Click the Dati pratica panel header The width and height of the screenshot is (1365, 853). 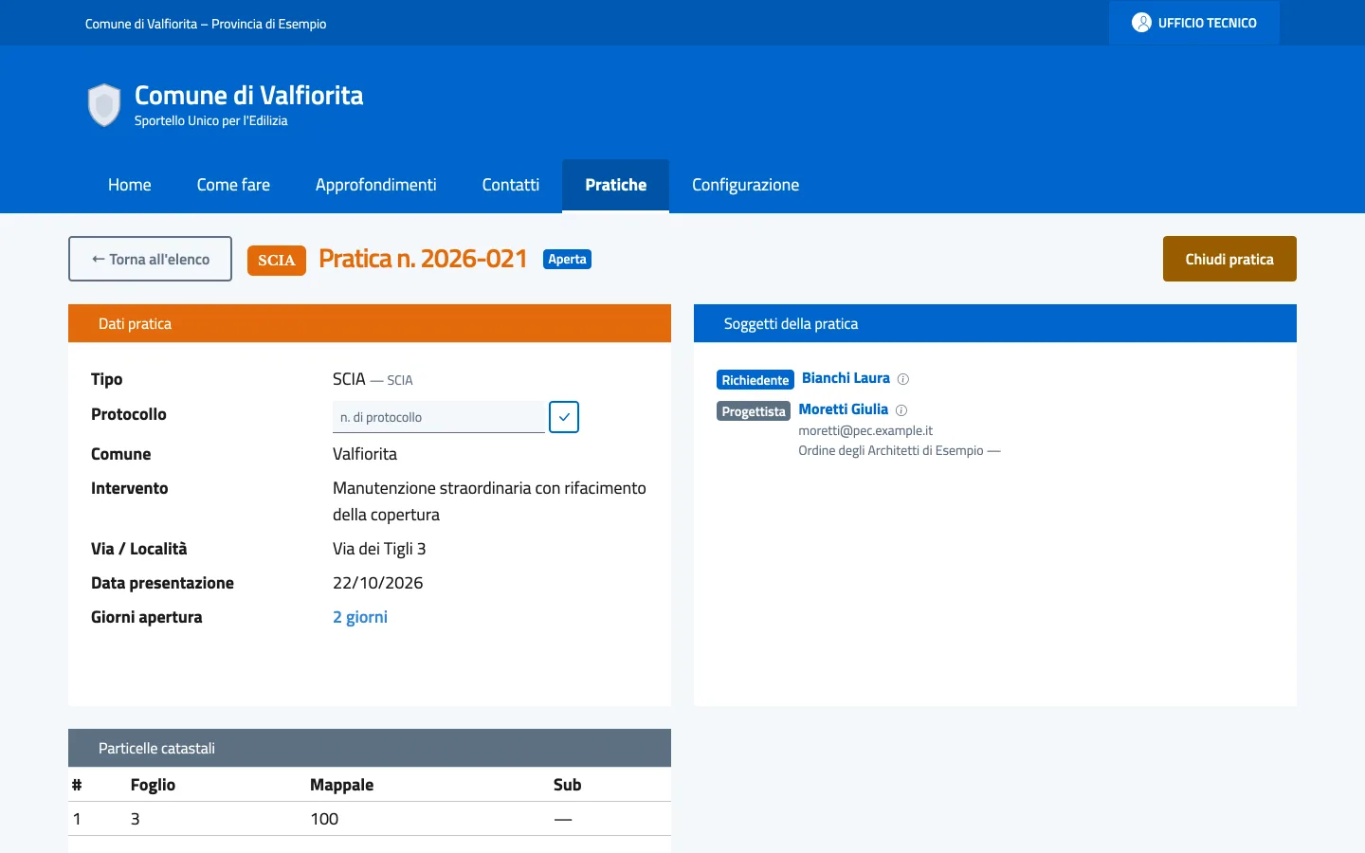[370, 323]
